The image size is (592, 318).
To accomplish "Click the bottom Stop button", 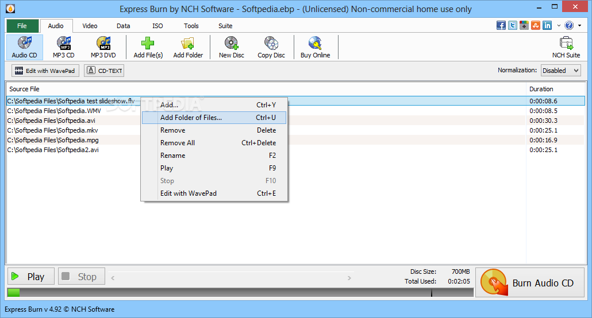I will (82, 277).
